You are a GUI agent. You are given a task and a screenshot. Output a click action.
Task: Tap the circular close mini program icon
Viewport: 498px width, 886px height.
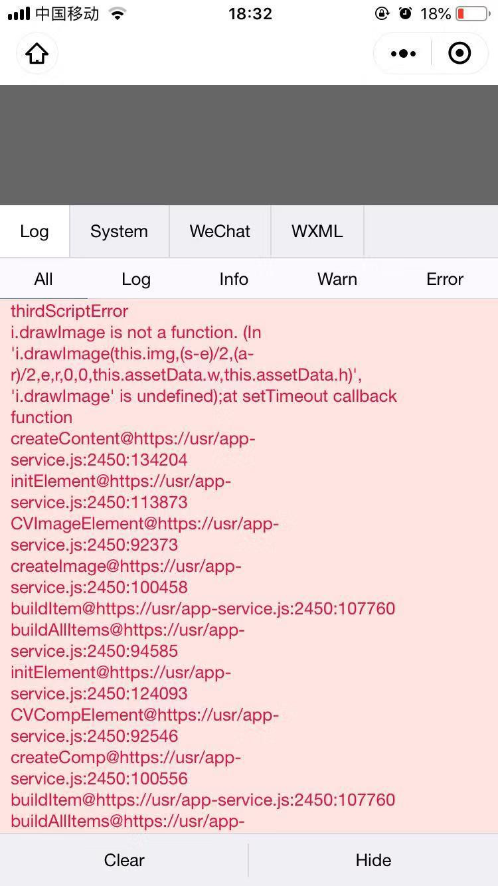pyautogui.click(x=459, y=53)
